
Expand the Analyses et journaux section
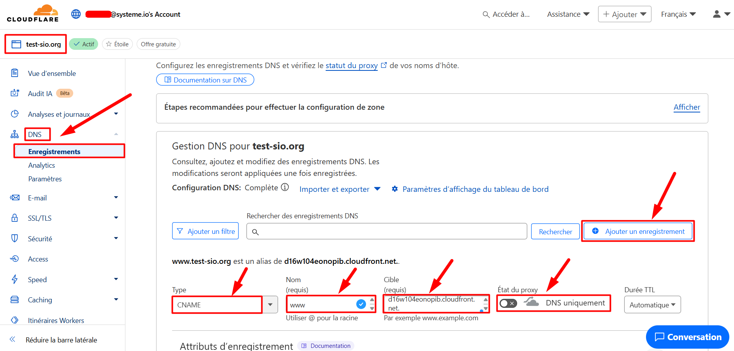pos(116,114)
